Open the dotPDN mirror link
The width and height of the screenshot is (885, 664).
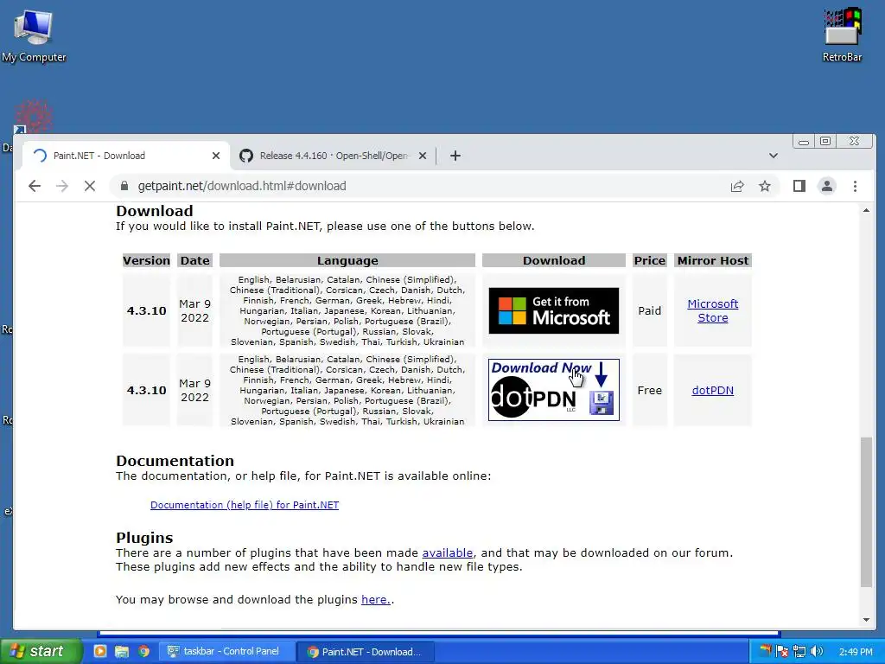point(712,390)
